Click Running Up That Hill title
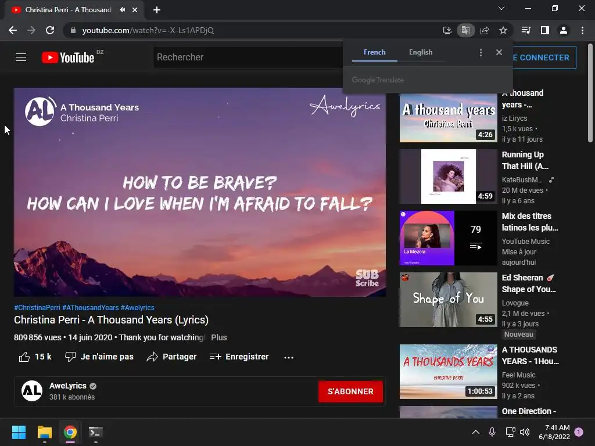Screen dimensions: 595x446 525,160
